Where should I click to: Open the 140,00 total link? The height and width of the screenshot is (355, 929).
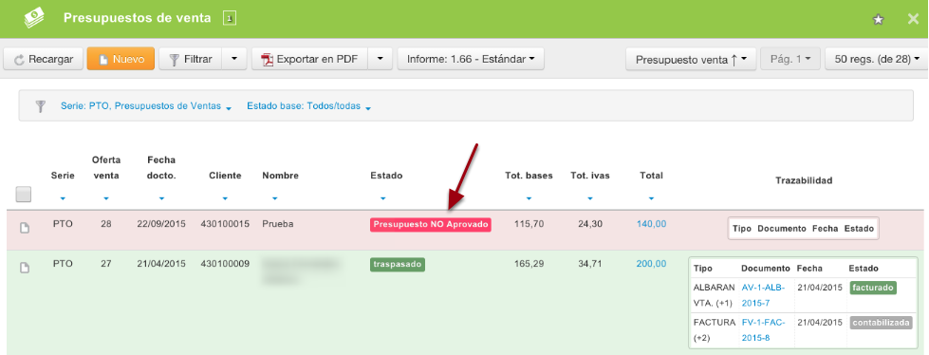[651, 224]
